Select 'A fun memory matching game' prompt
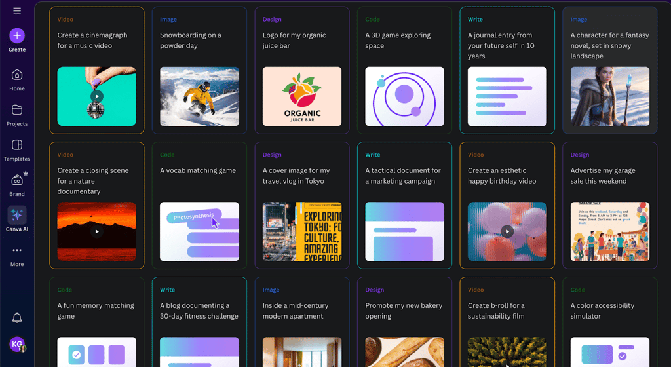This screenshot has width=671, height=367. click(x=96, y=311)
